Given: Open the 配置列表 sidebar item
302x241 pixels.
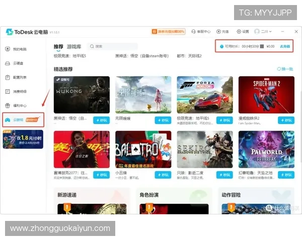Looking at the screenshot, I should coord(16,77).
